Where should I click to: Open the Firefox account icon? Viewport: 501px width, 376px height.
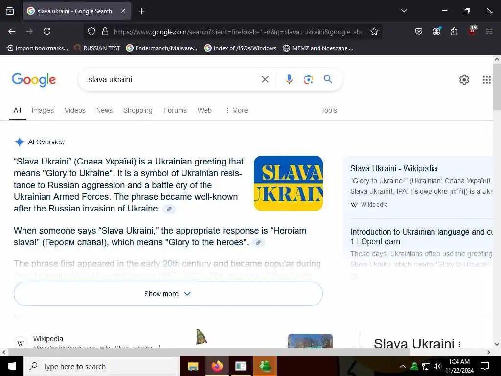tap(436, 31)
